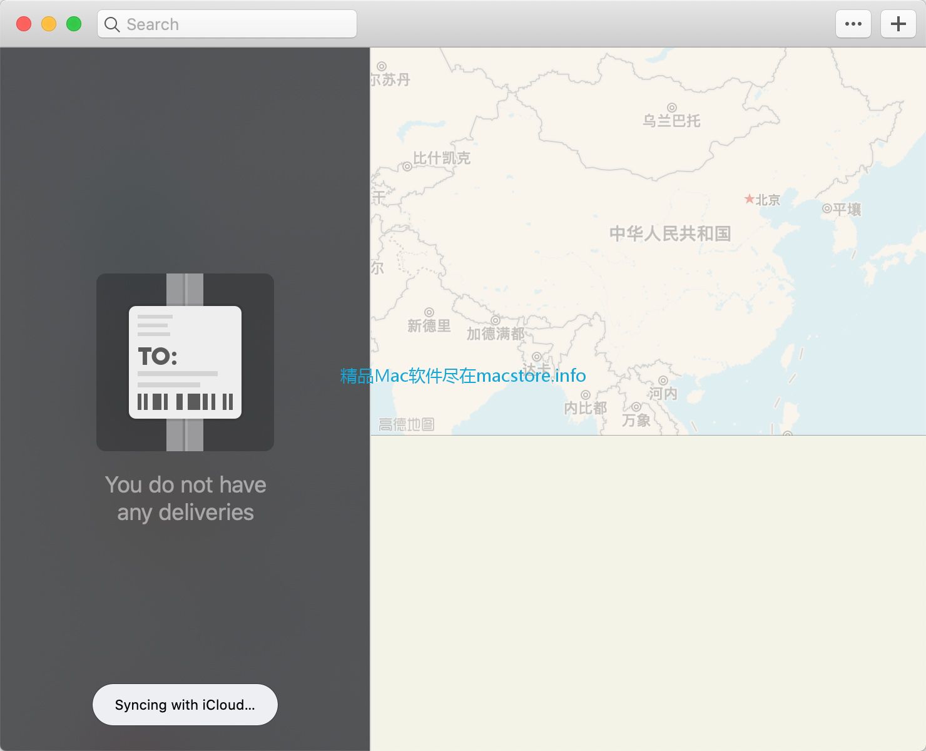Open the more options ellipsis button

[853, 24]
